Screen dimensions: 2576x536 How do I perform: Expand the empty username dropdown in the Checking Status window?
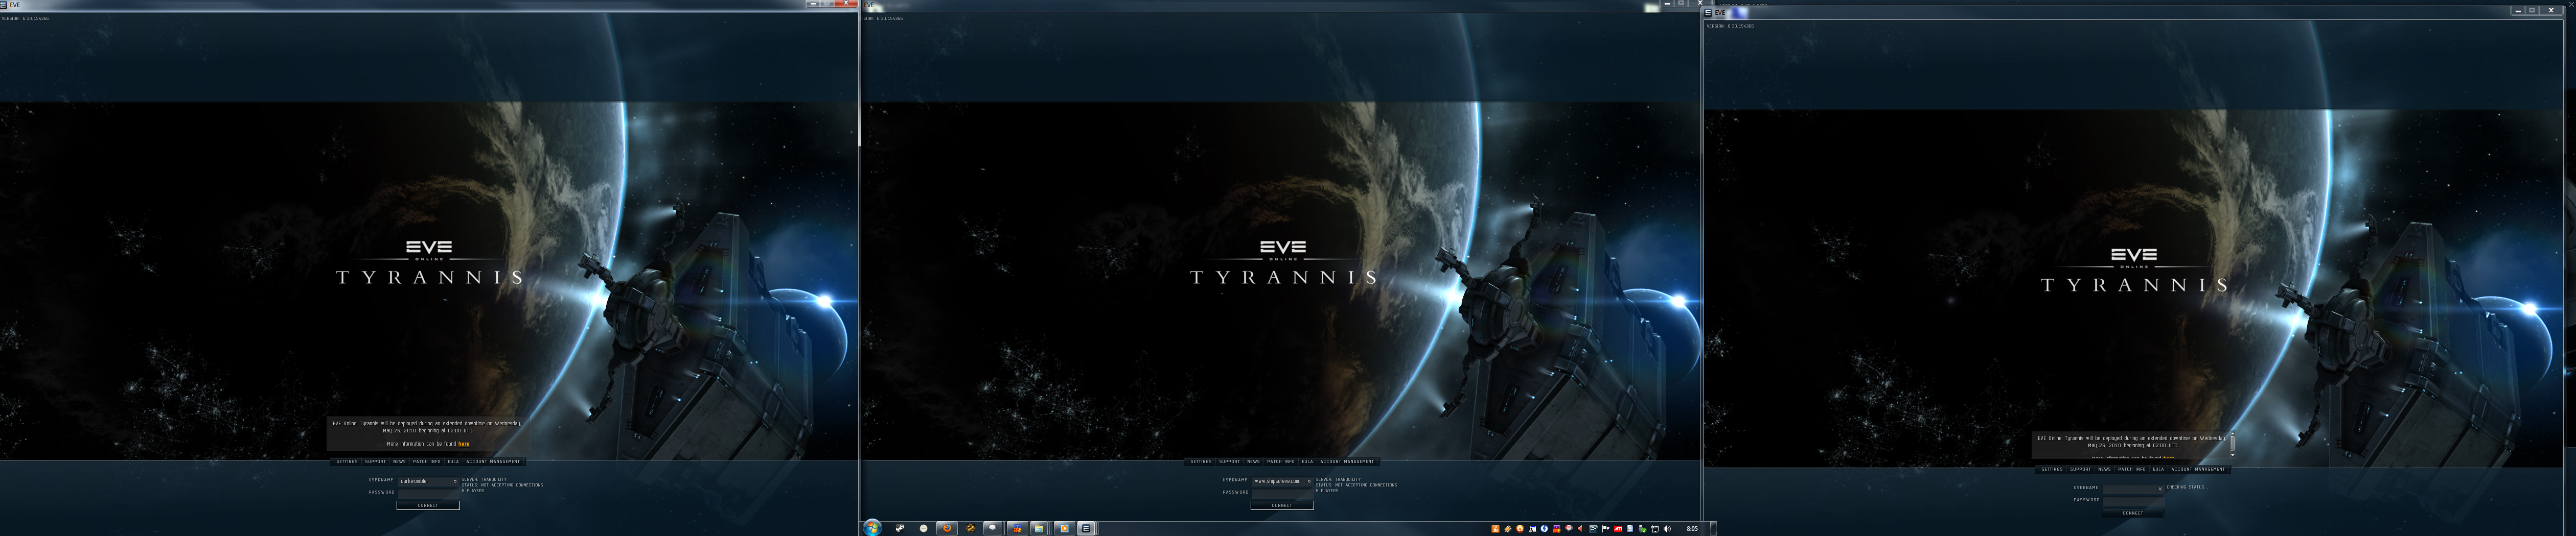click(2160, 489)
